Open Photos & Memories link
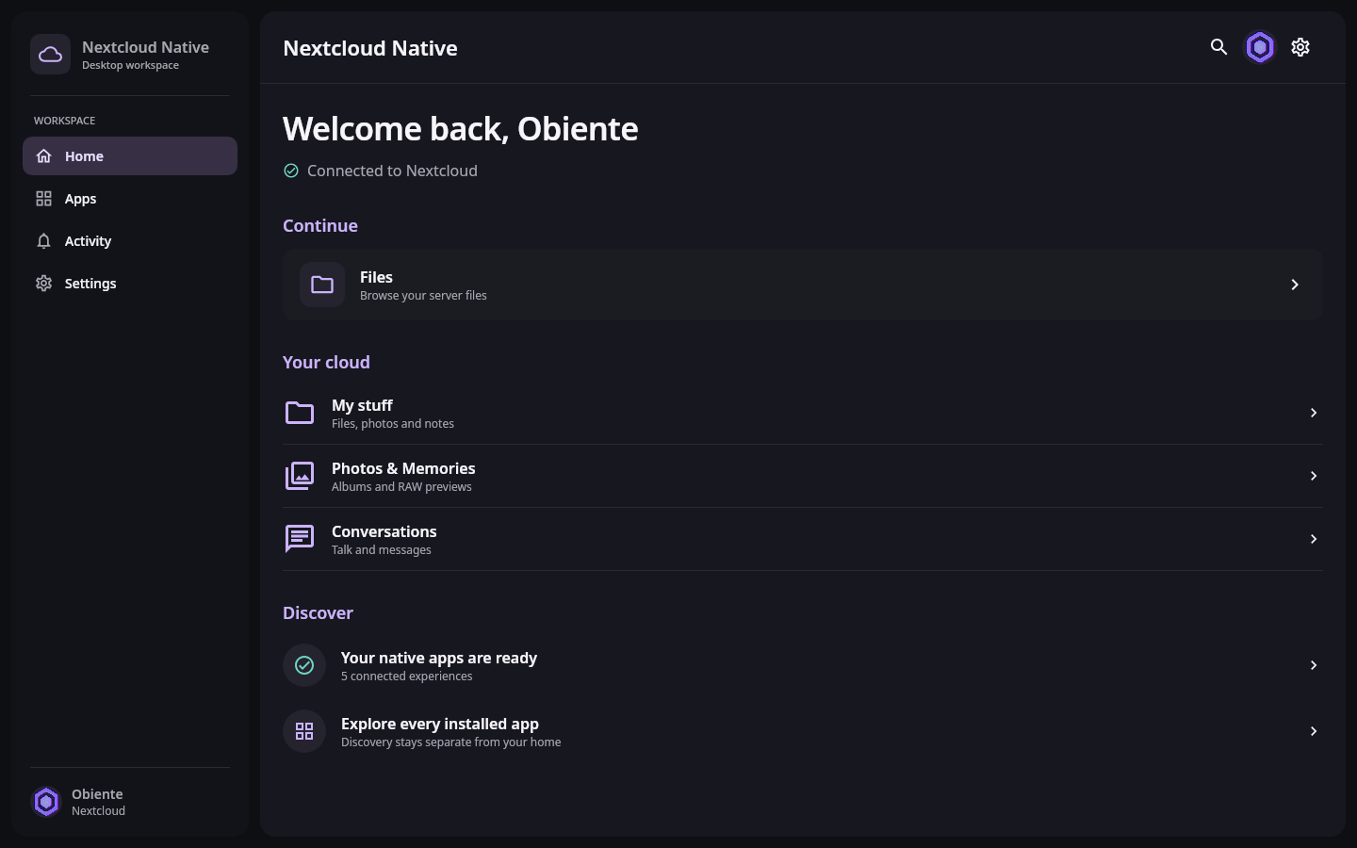Image resolution: width=1357 pixels, height=848 pixels. tap(803, 476)
